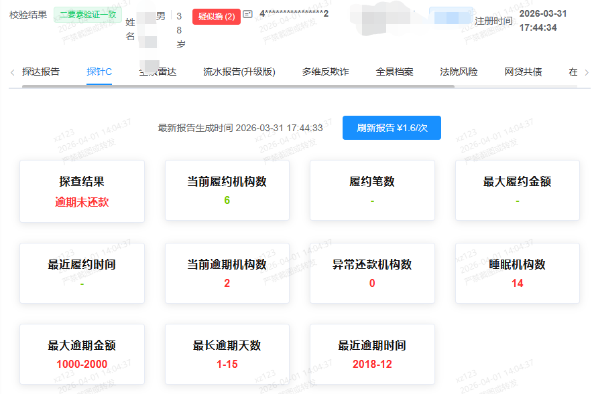Switch to the 流水报告(升级版) tab

(x=239, y=72)
